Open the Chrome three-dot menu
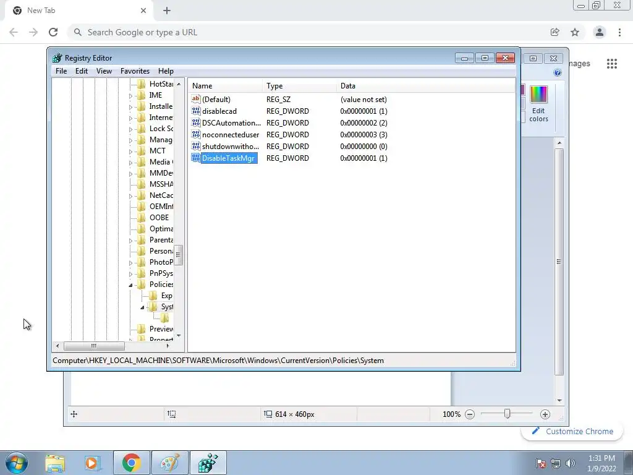The image size is (633, 475). point(619,32)
